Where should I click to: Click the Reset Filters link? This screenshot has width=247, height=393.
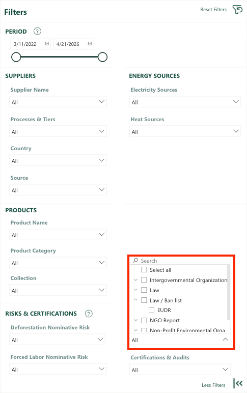click(213, 10)
